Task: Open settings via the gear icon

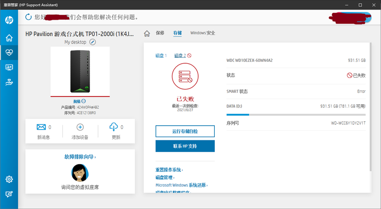Action: 9,179
